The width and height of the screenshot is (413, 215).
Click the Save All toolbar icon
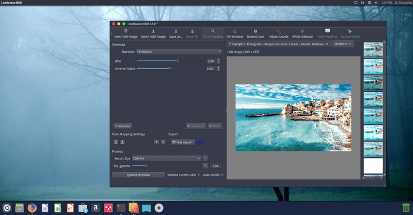(192, 34)
